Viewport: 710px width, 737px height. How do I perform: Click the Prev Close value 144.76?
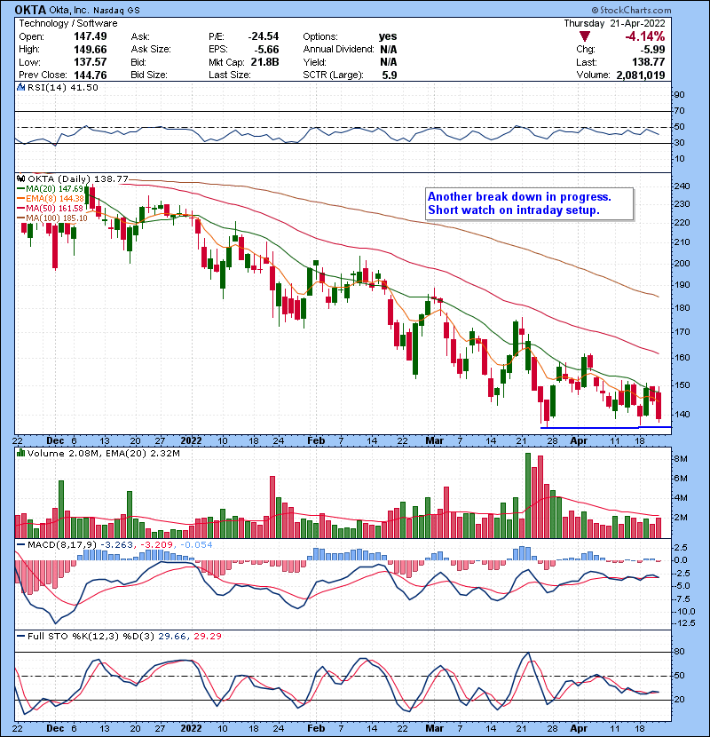click(91, 75)
